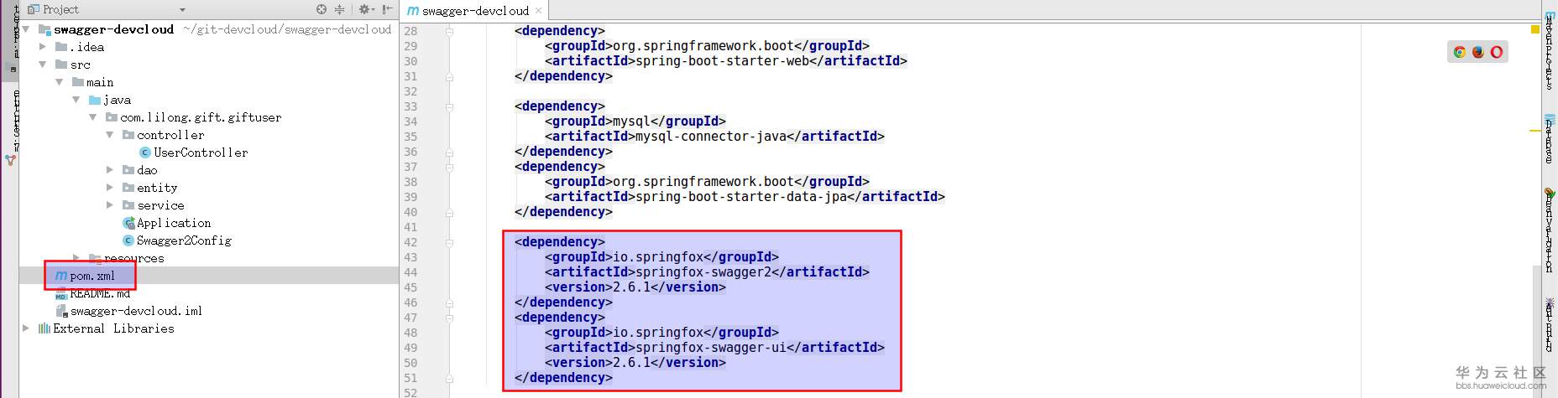This screenshot has width=1558, height=398.
Task: Collapse the src folder
Action: pos(43,65)
